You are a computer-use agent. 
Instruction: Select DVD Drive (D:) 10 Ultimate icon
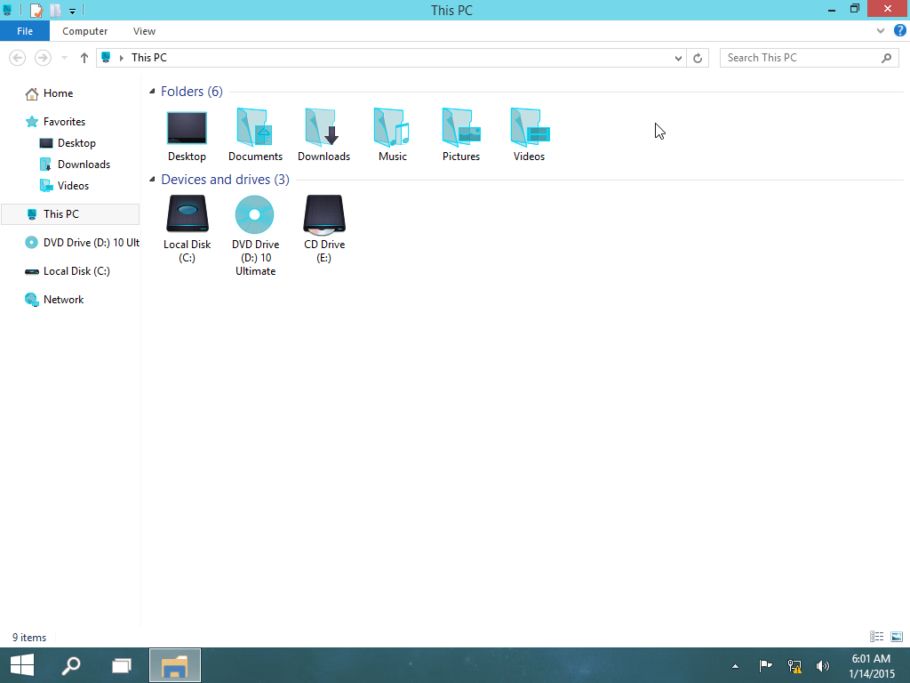255,214
